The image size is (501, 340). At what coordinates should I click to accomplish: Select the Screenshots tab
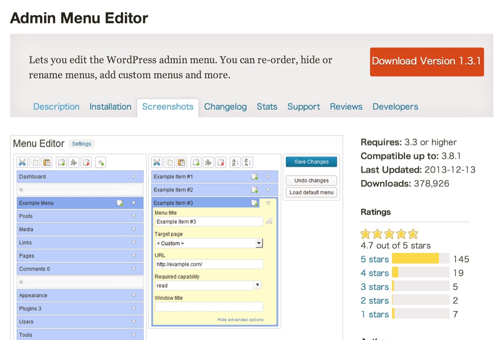click(x=168, y=107)
